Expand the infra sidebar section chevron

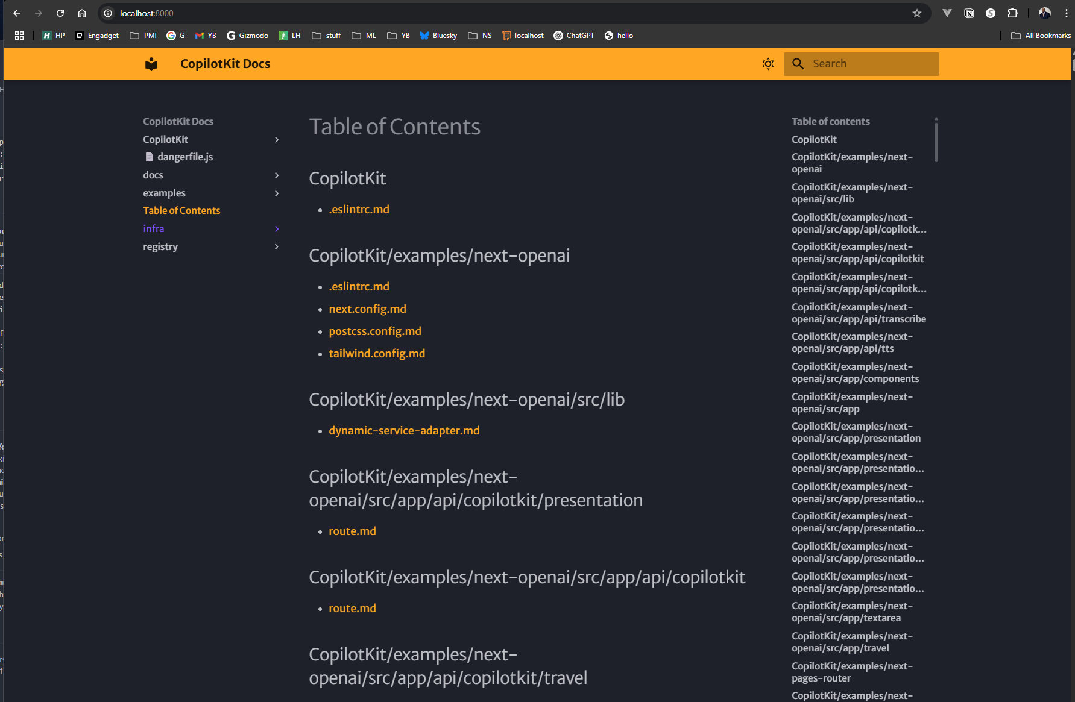point(277,229)
